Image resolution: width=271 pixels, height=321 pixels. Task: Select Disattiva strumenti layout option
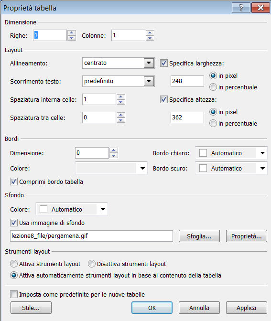click(92, 264)
